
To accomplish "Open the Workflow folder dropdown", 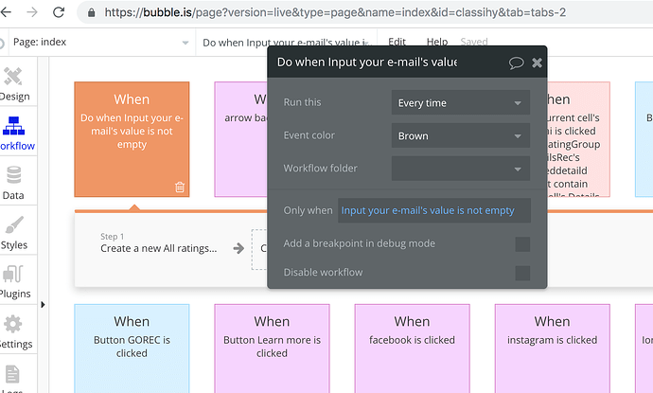I will pos(461,169).
